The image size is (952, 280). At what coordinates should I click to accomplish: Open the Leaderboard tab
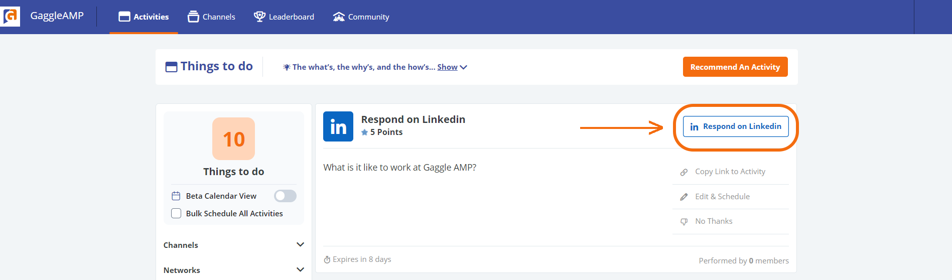tap(284, 17)
